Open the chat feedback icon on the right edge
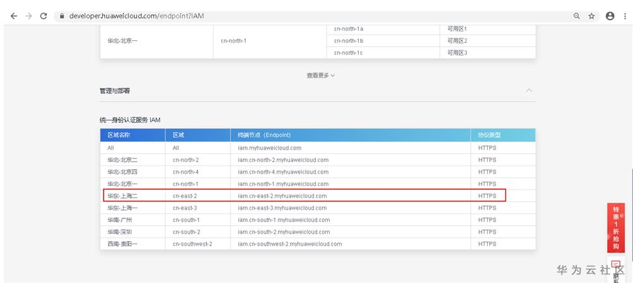Image resolution: width=633 pixels, height=286 pixels. click(x=616, y=265)
